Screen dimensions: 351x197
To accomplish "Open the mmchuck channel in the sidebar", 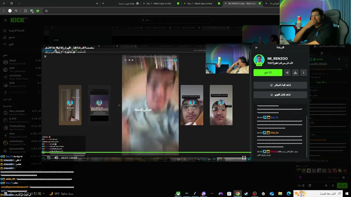I will (x=21, y=77).
